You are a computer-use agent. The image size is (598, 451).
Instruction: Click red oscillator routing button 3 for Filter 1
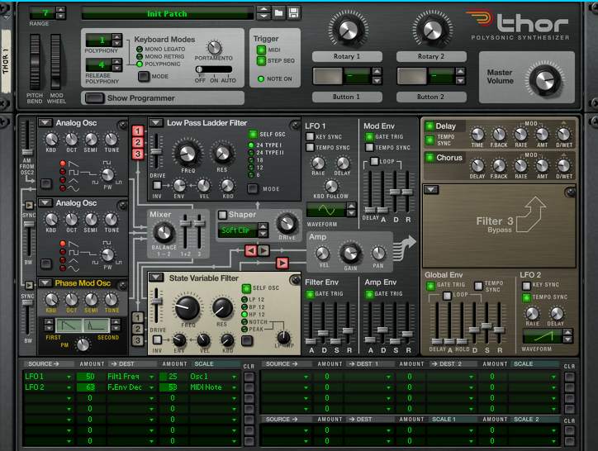click(138, 154)
